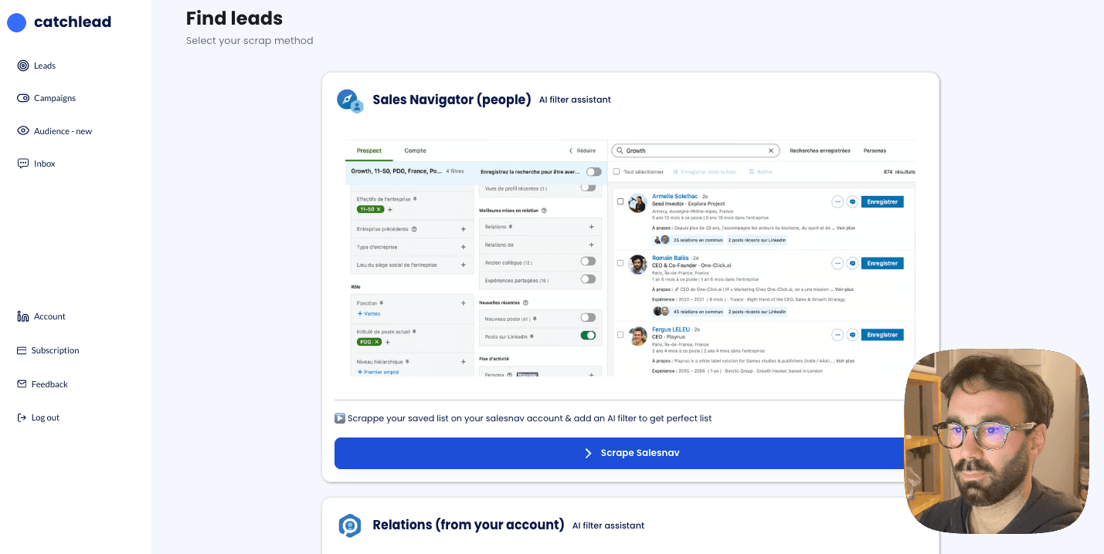Open the Account page

pos(41,316)
